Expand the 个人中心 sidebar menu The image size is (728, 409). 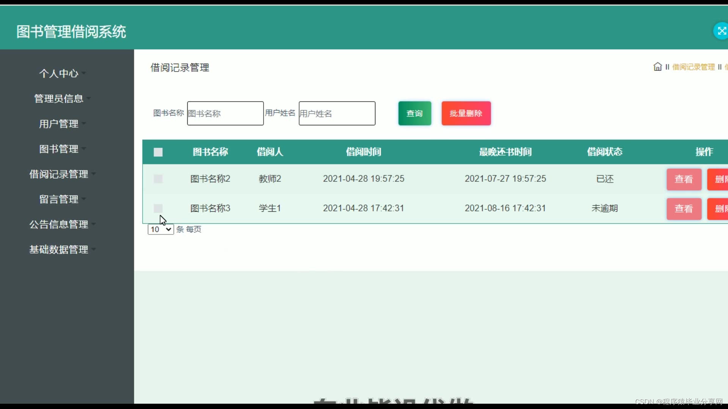[x=59, y=73]
